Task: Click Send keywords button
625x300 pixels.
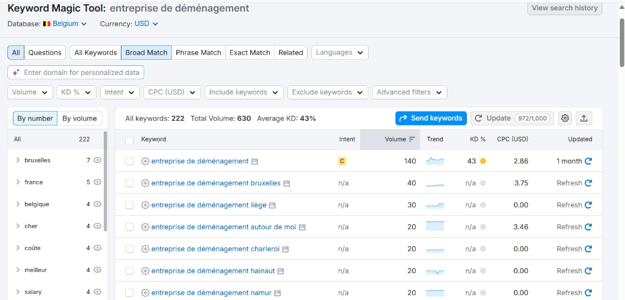Action: coord(431,118)
